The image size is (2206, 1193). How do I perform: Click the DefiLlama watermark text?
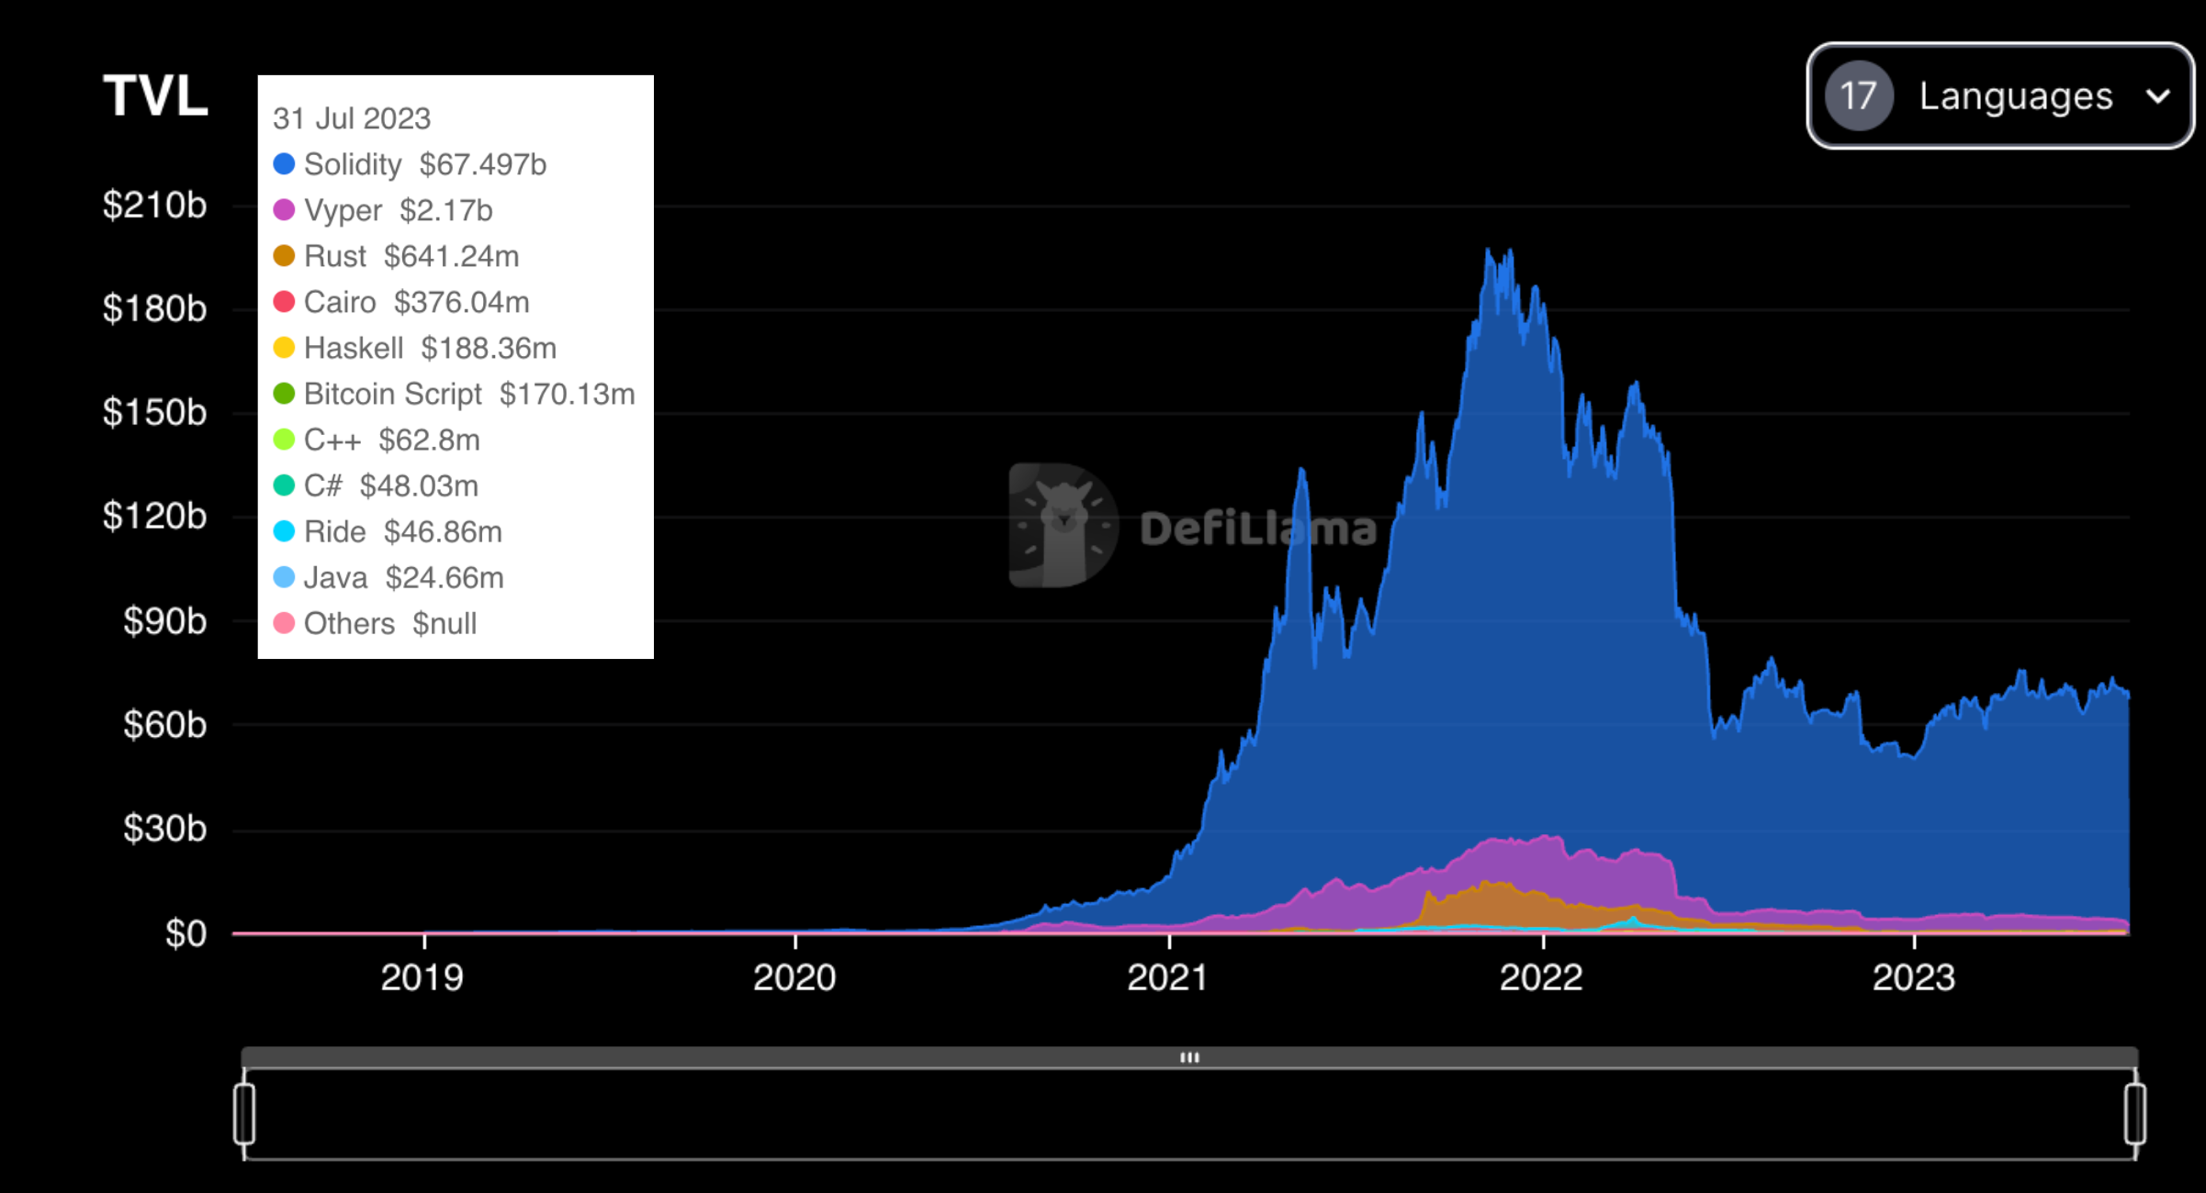tap(1257, 529)
